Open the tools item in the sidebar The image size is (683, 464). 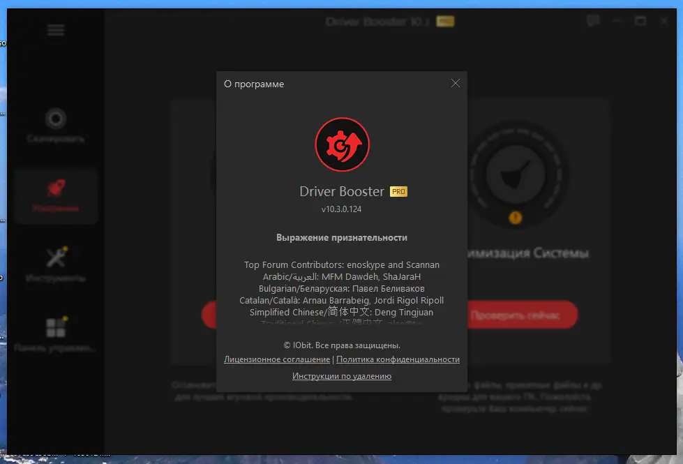click(x=56, y=265)
